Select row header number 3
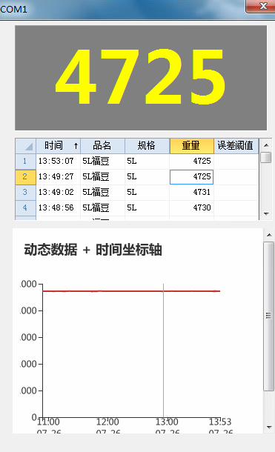The height and width of the screenshot is (452, 275). (x=26, y=192)
